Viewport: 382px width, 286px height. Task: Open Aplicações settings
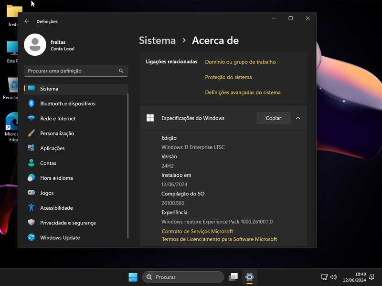click(x=76, y=148)
